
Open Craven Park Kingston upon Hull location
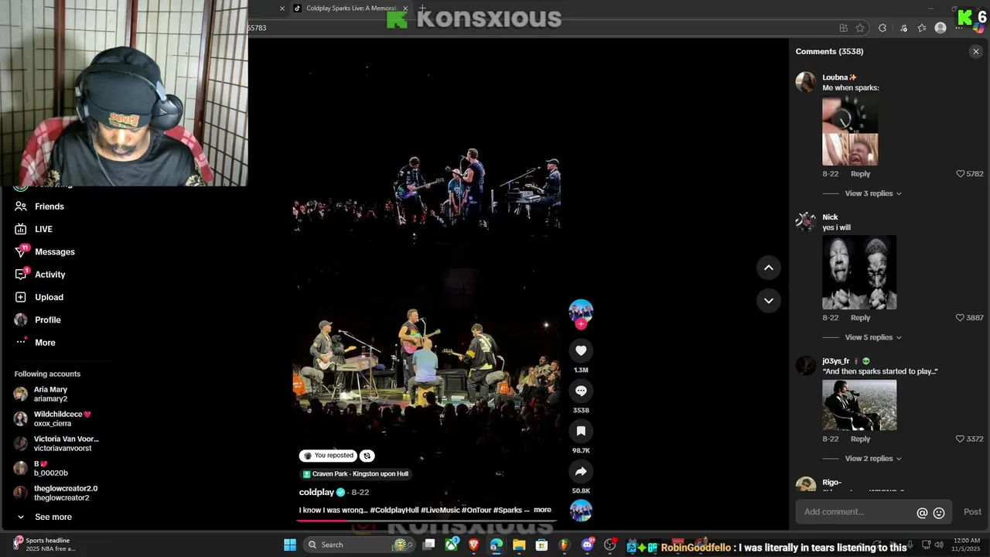coord(356,473)
